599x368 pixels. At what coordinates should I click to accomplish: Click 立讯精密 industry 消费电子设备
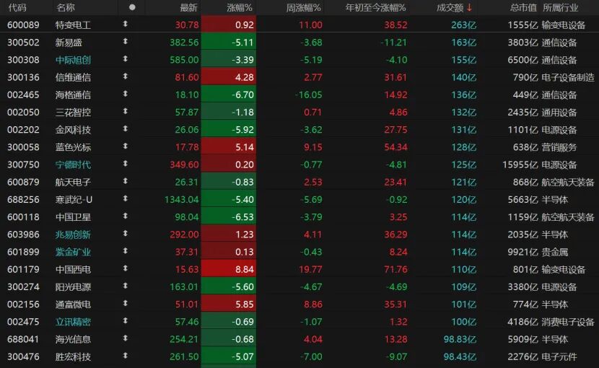[x=568, y=322]
